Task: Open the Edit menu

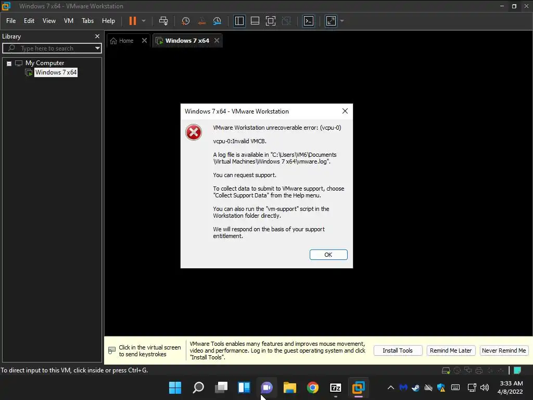Action: [x=29, y=21]
